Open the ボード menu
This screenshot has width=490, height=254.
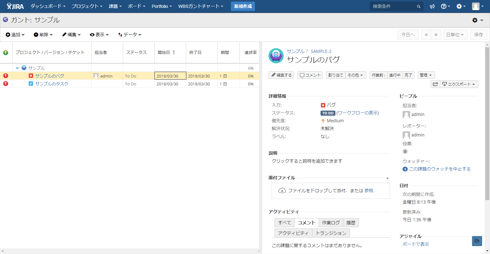pyautogui.click(x=137, y=6)
